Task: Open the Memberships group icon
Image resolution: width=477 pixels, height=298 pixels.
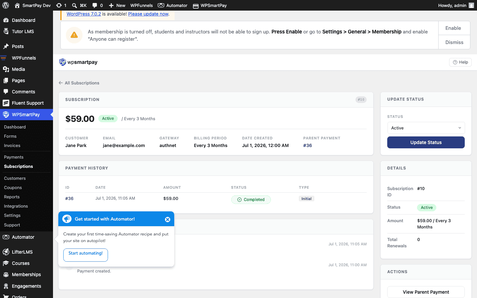Action: point(6,274)
